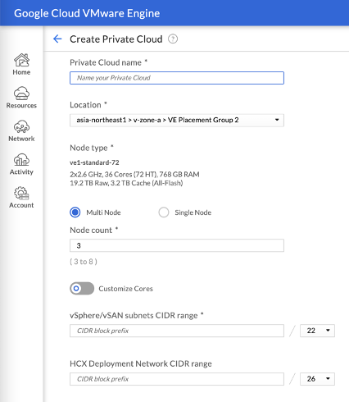Click the '2x2.6 GHz, 36 Cores' spec text
349x402 pixels.
[x=134, y=174]
